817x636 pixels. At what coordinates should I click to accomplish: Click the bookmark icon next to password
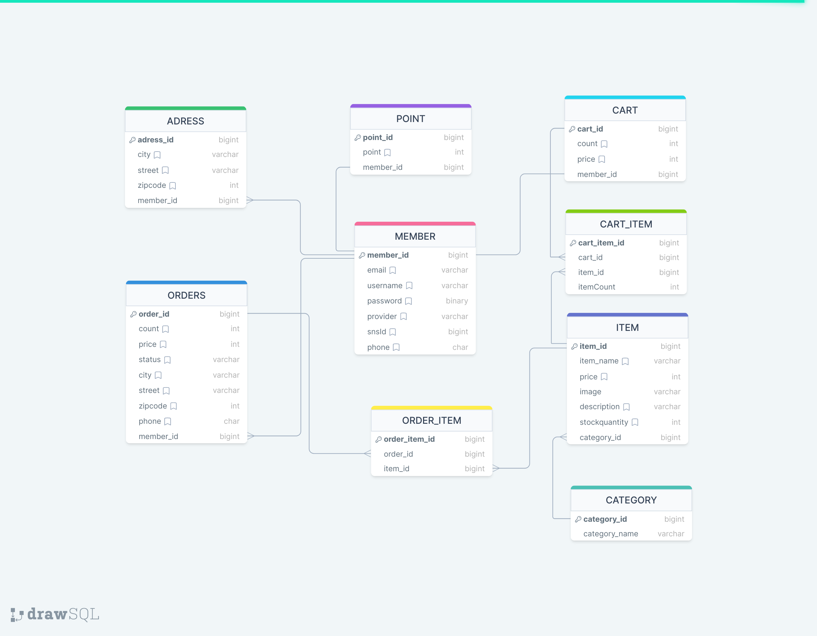click(x=408, y=301)
